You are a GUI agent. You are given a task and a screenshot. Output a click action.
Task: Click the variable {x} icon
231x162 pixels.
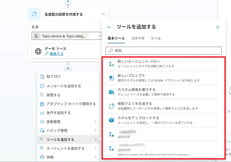42,122
